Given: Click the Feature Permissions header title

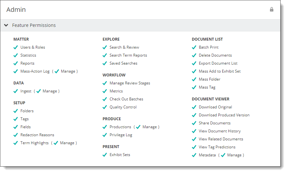Looking at the screenshot, I should pos(34,25).
